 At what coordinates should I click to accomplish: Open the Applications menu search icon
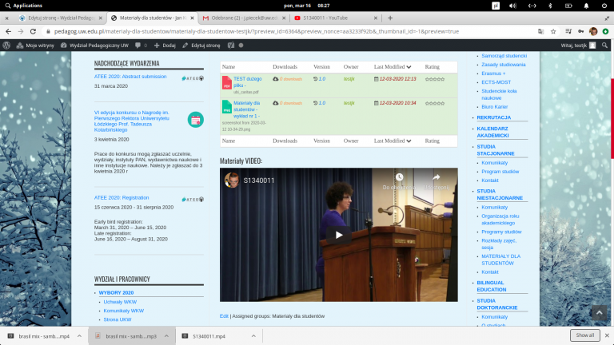click(8, 6)
